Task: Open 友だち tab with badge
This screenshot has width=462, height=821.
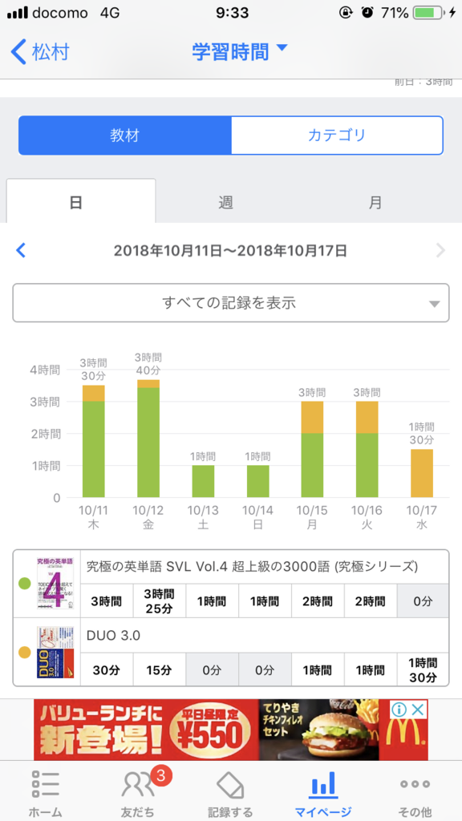Action: pos(139,793)
